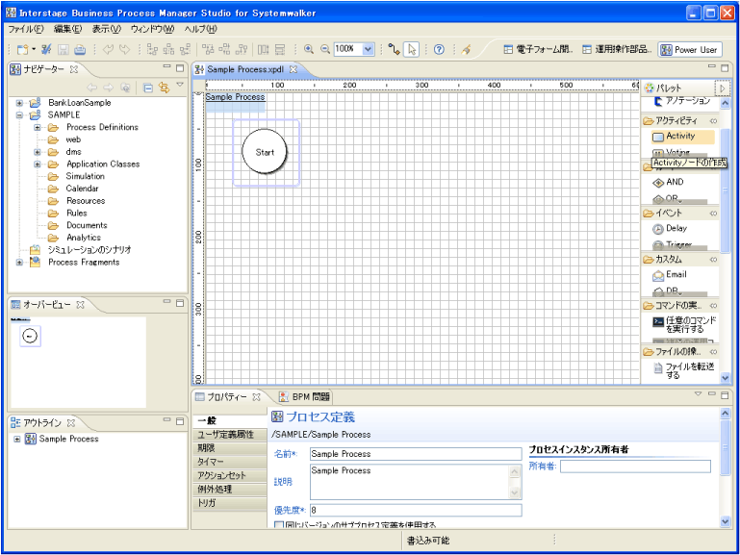
Task: Select the Delay event palette tool
Action: coord(670,229)
